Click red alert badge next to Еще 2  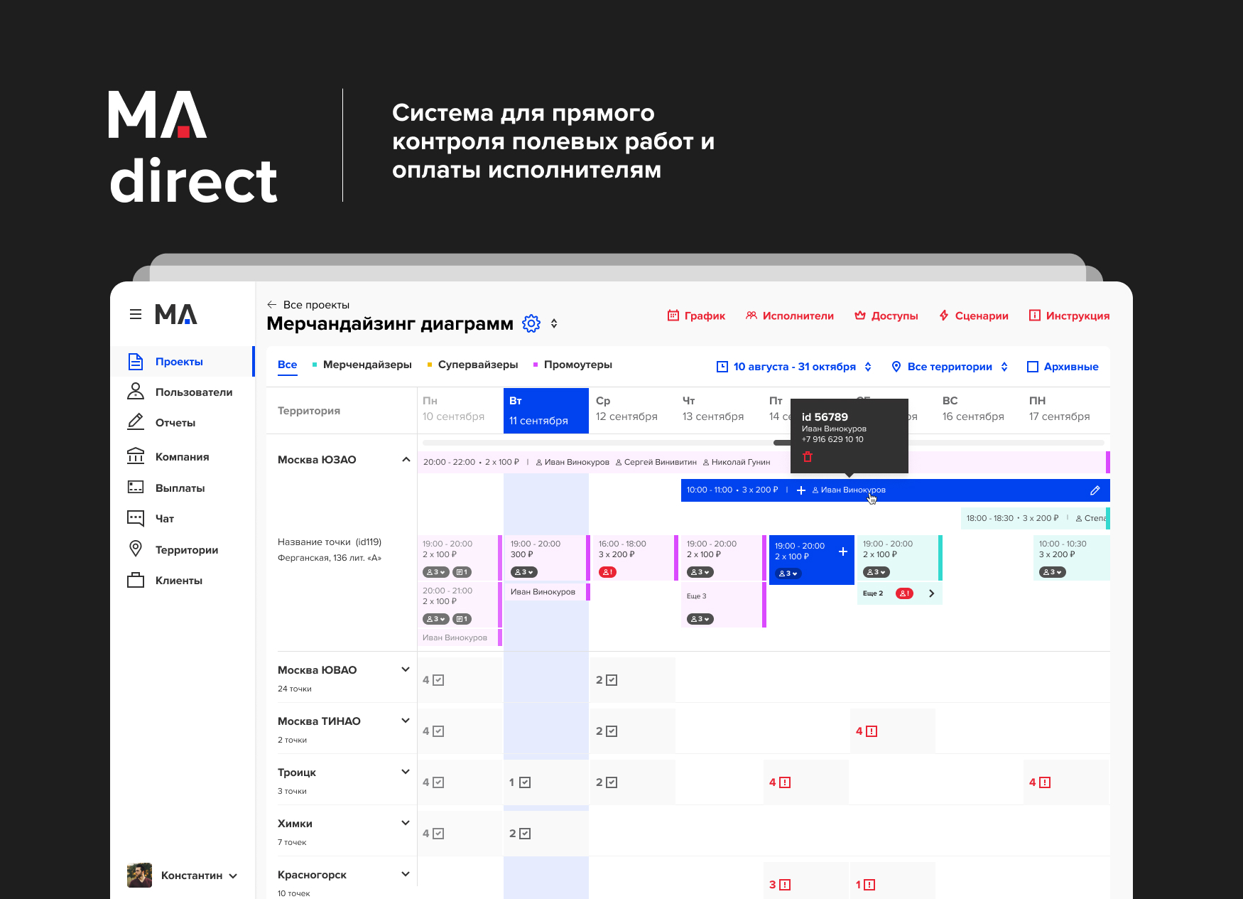tap(904, 593)
